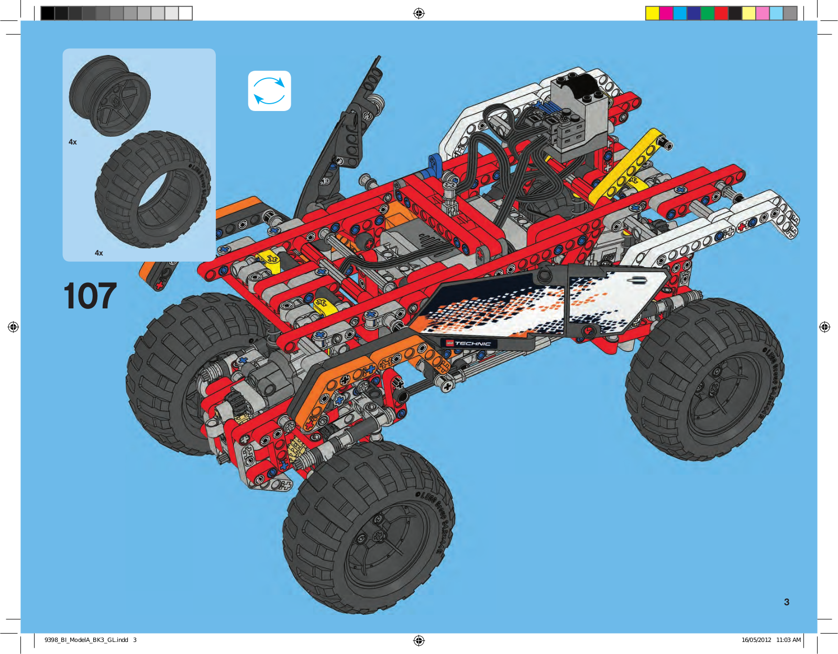Click the top center registration mark
This screenshot has height=654, width=838.
click(x=419, y=13)
